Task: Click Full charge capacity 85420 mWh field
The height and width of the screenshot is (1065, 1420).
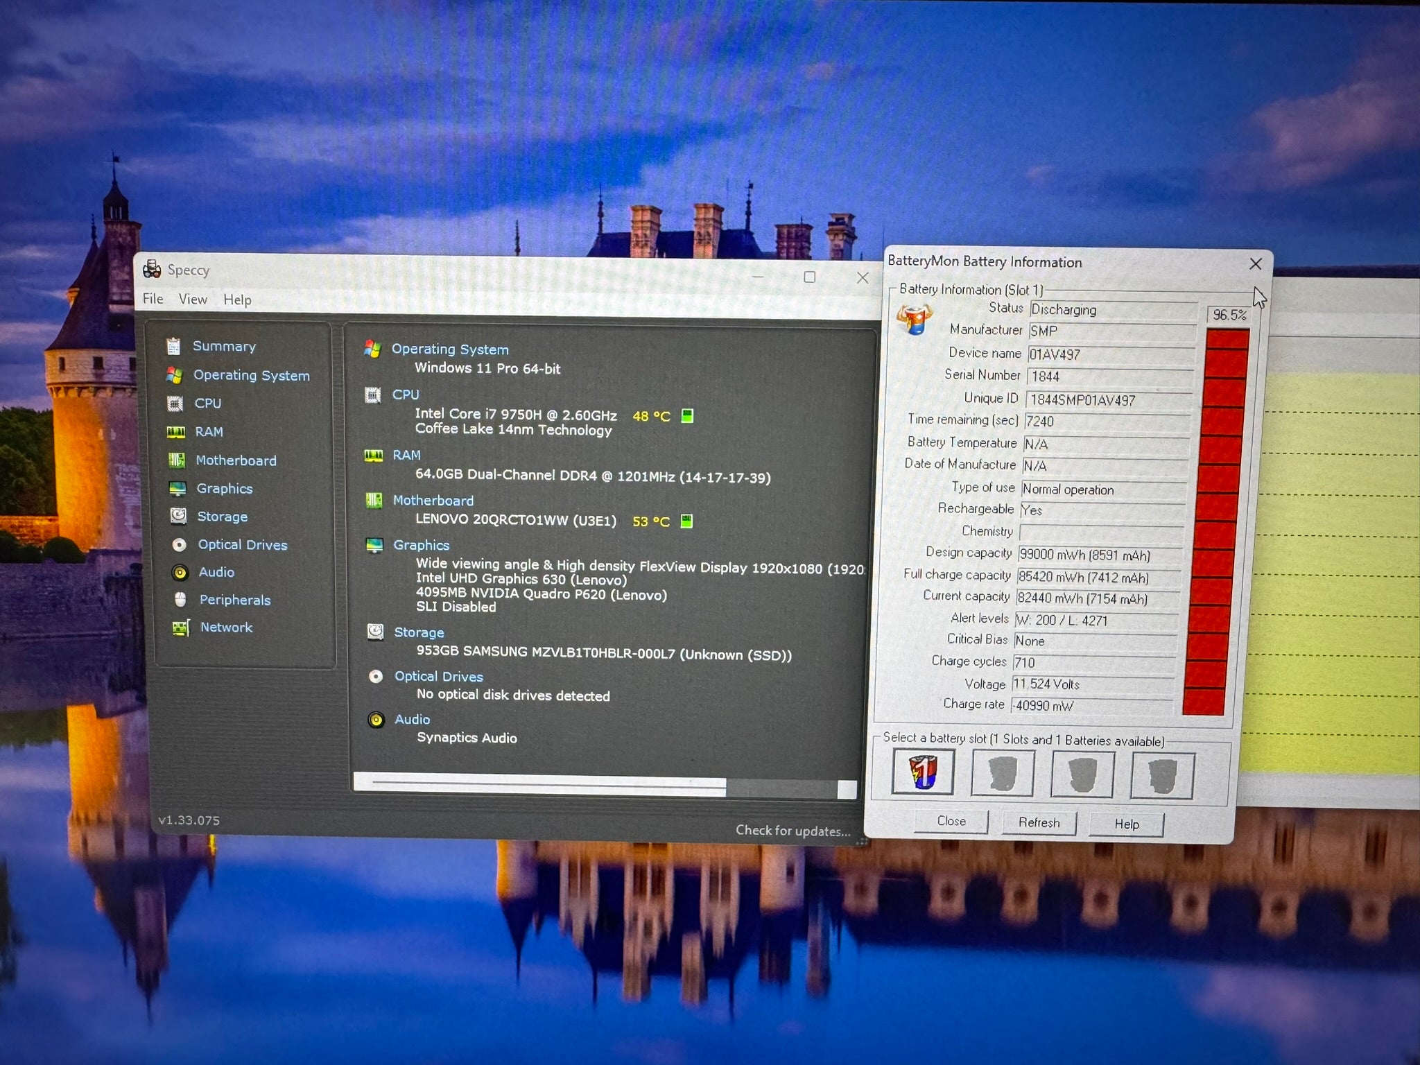Action: coord(1099,577)
